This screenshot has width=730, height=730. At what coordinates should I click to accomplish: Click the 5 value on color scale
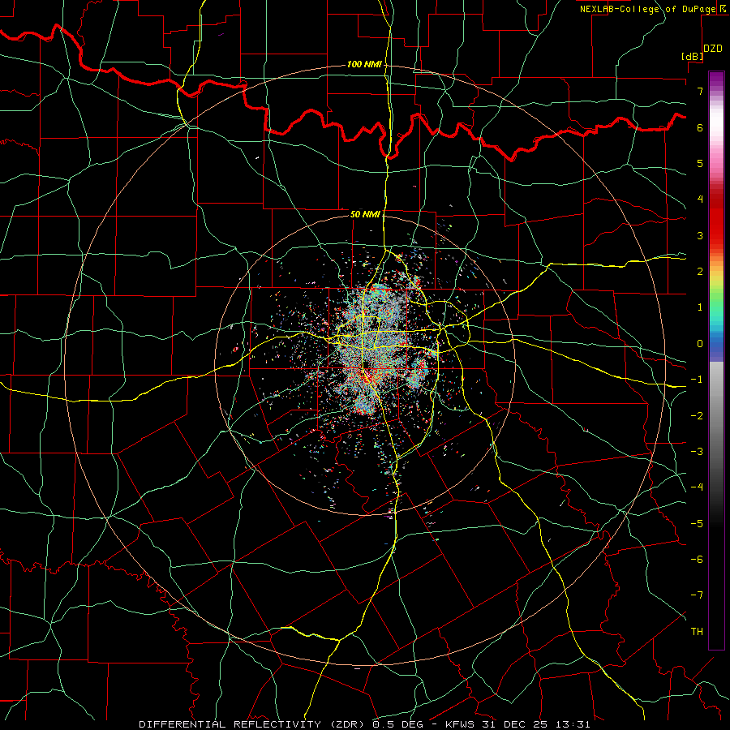700,163
